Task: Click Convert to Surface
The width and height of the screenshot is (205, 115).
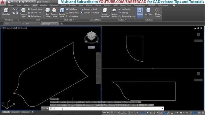Action: pyautogui.click(x=90, y=13)
